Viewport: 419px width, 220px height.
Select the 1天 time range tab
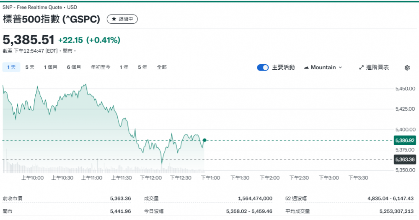[11, 67]
